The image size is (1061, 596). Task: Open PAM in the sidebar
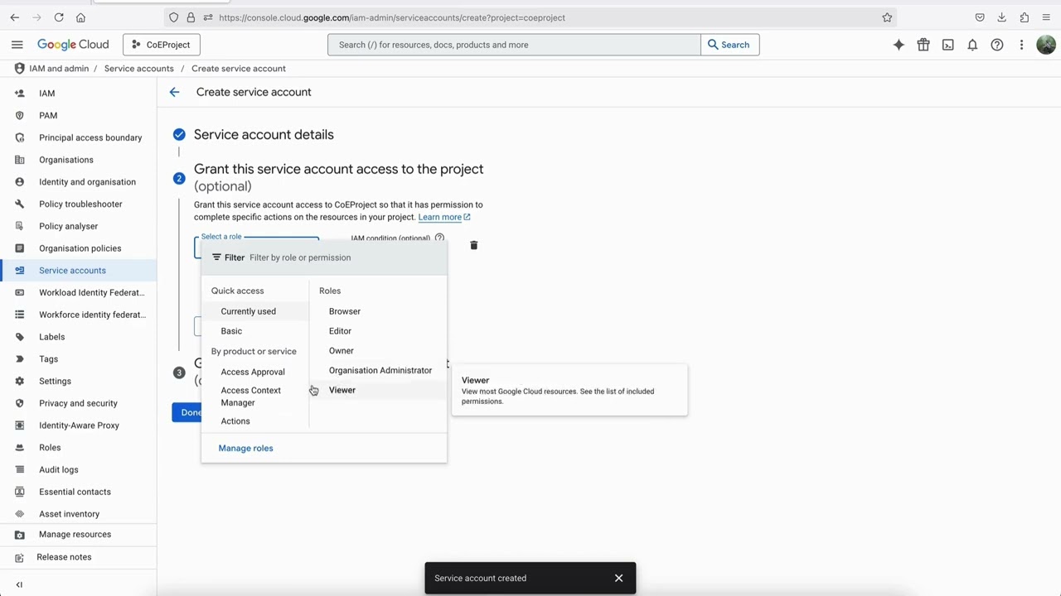78,116
